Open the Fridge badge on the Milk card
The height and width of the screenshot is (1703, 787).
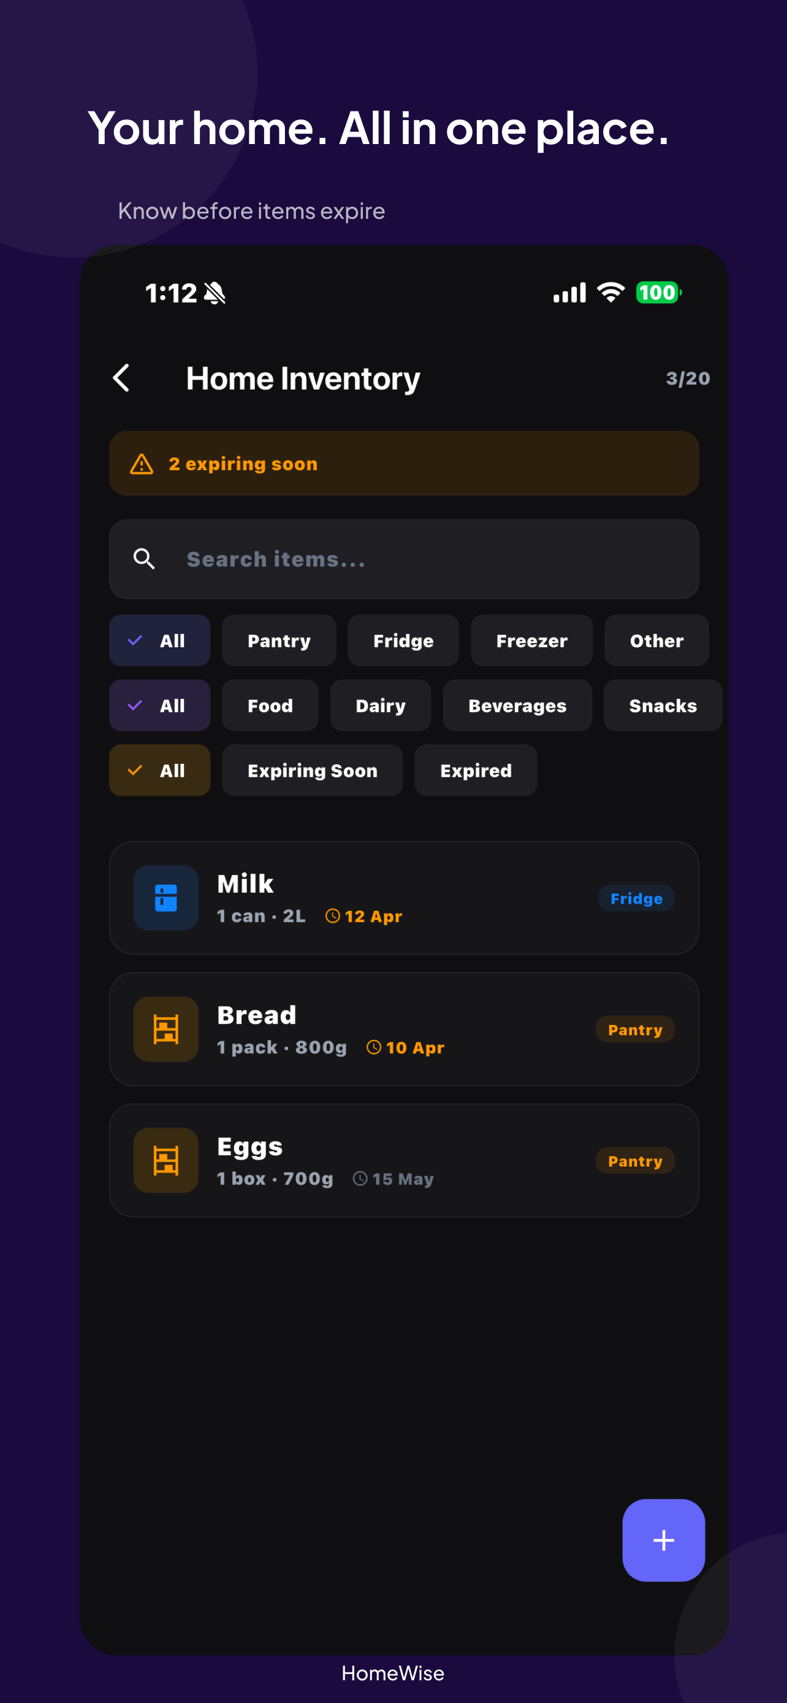(x=636, y=897)
